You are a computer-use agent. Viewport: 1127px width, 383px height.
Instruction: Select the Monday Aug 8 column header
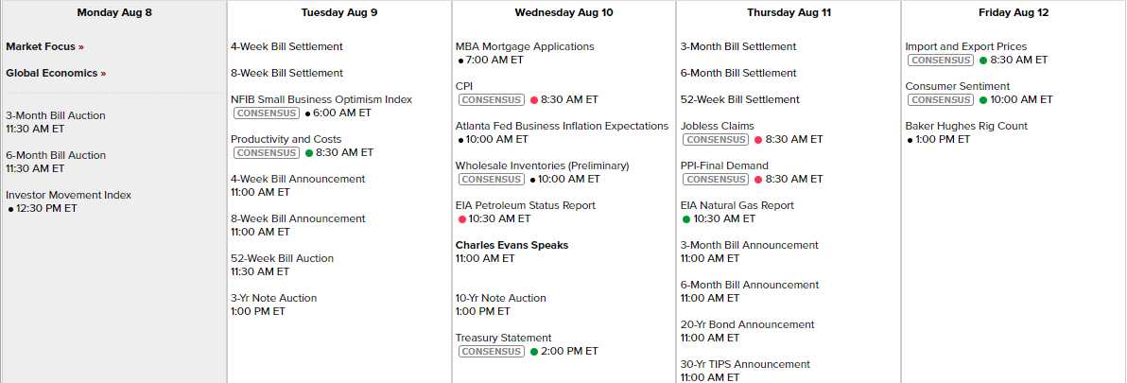point(113,12)
